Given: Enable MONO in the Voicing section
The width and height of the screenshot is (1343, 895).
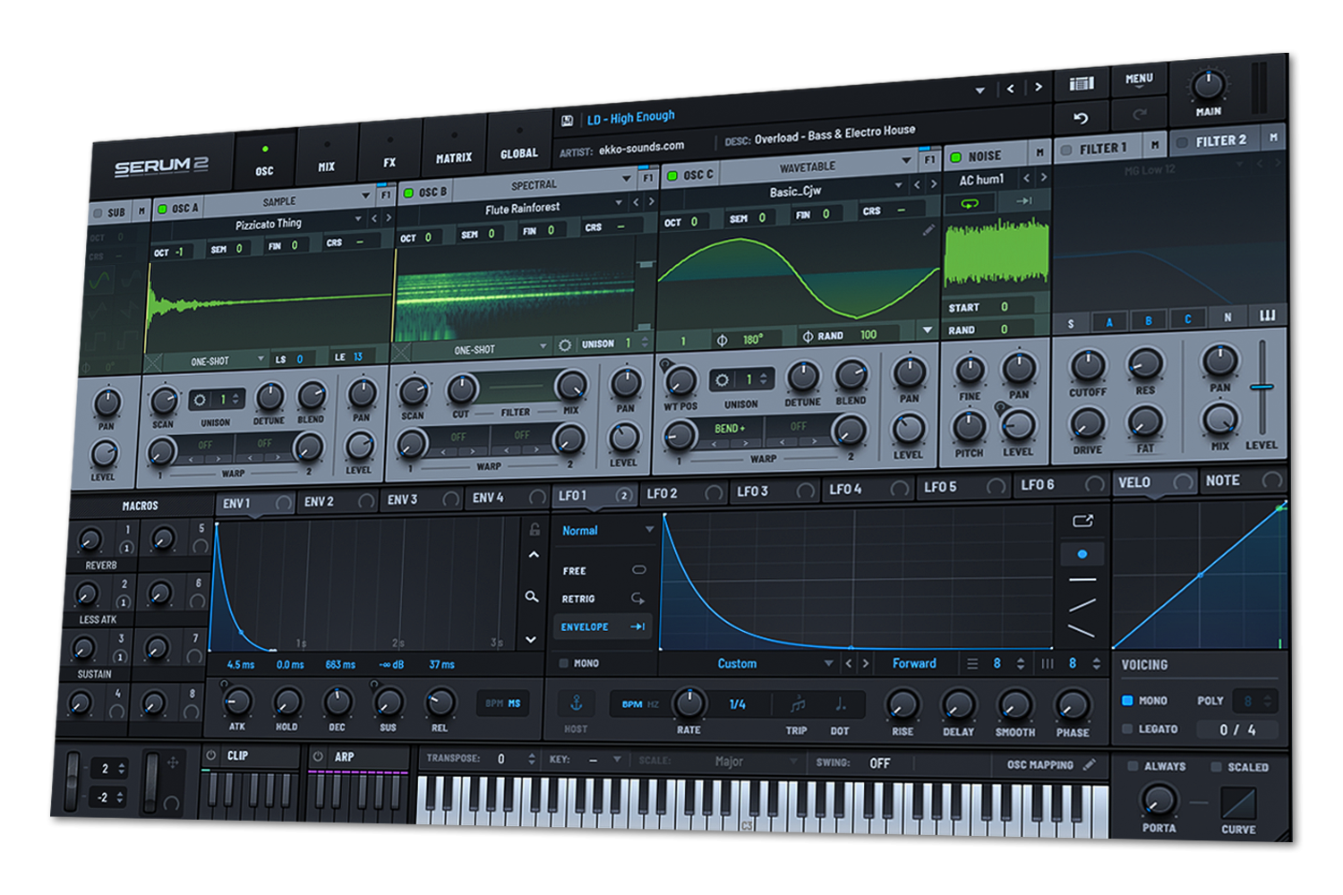Looking at the screenshot, I should tap(1129, 700).
